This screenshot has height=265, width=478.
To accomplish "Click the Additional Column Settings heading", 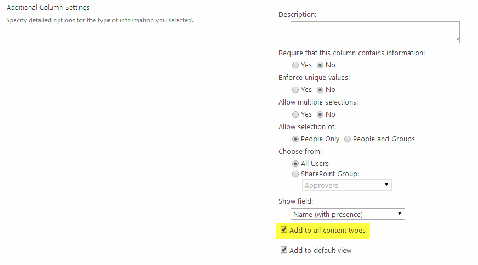I will [48, 8].
